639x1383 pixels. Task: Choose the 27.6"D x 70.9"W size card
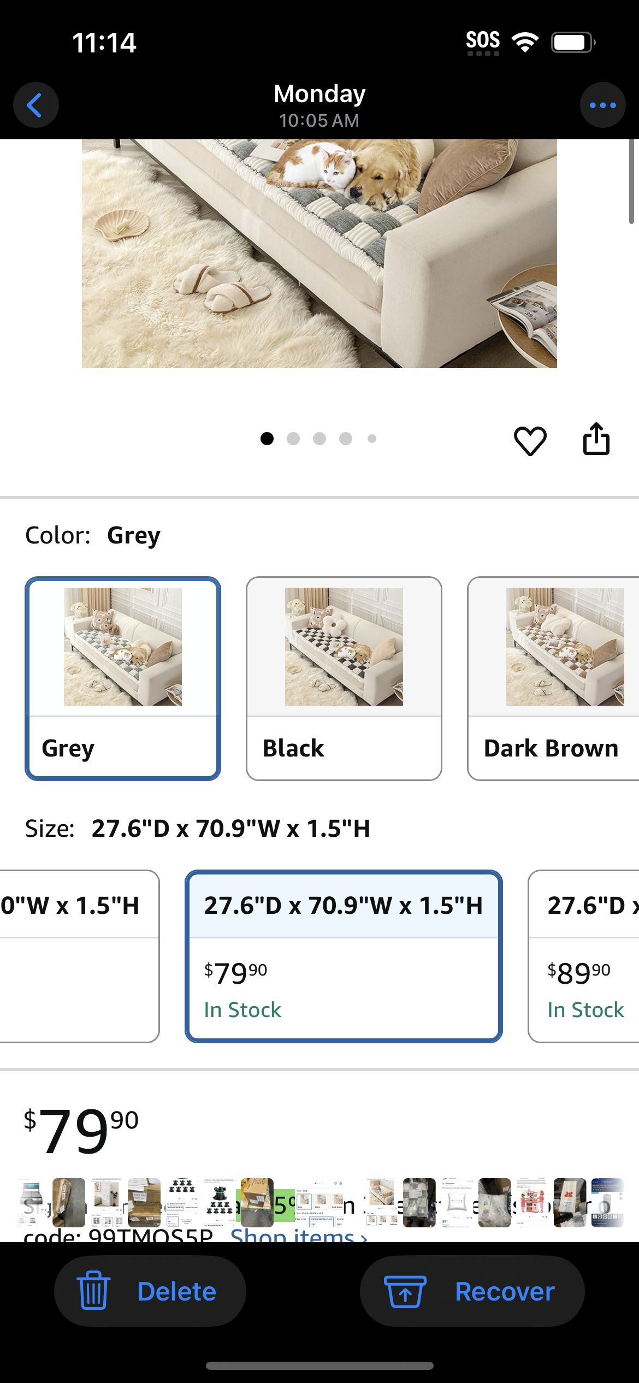click(x=344, y=956)
